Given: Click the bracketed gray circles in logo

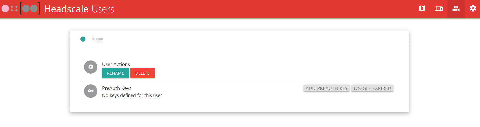Looking at the screenshot, I should pos(30,9).
